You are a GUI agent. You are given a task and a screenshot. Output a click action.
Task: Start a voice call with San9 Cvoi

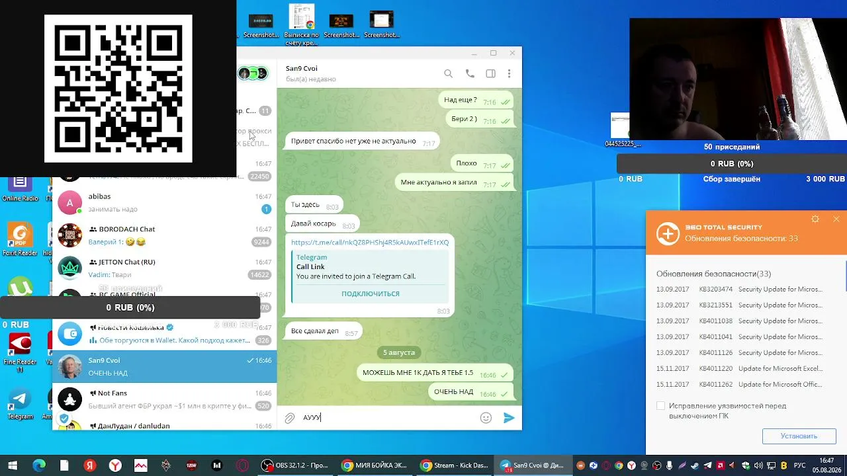click(470, 73)
